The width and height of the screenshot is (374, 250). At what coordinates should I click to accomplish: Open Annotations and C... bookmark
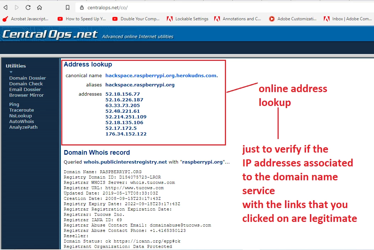click(238, 19)
